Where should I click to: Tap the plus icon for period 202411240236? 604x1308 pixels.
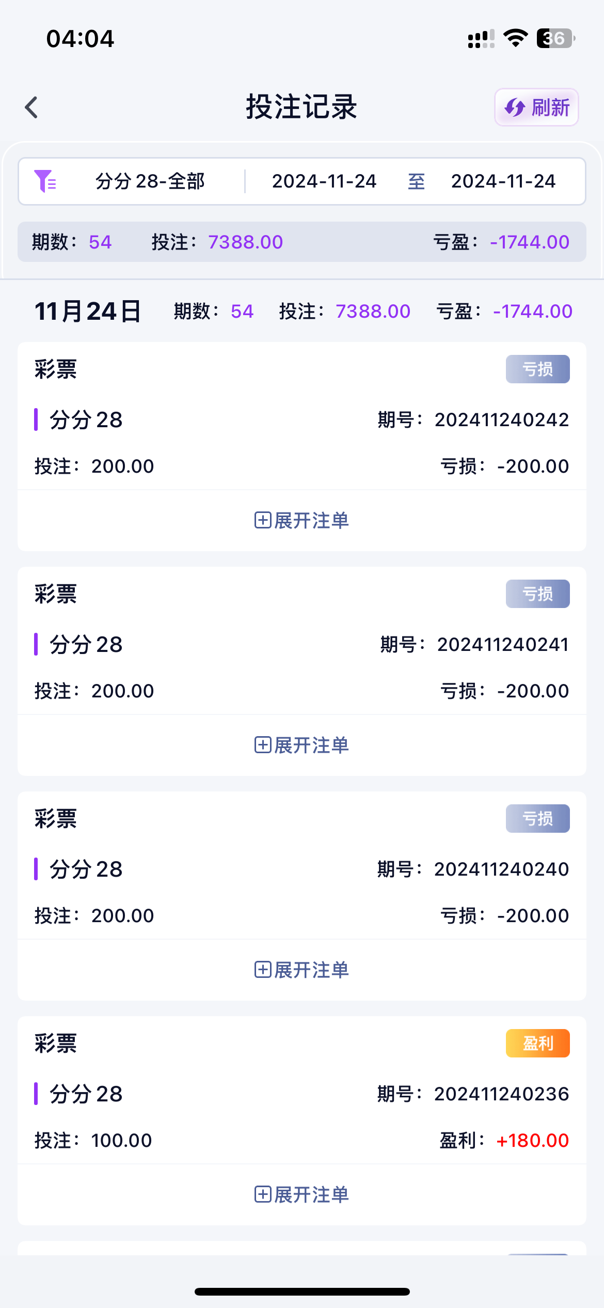click(262, 1194)
